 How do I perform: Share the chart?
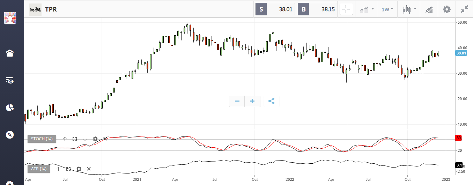coord(271,102)
